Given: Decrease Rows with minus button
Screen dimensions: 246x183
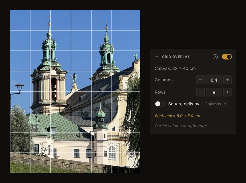Looking at the screenshot, I should [x=200, y=92].
